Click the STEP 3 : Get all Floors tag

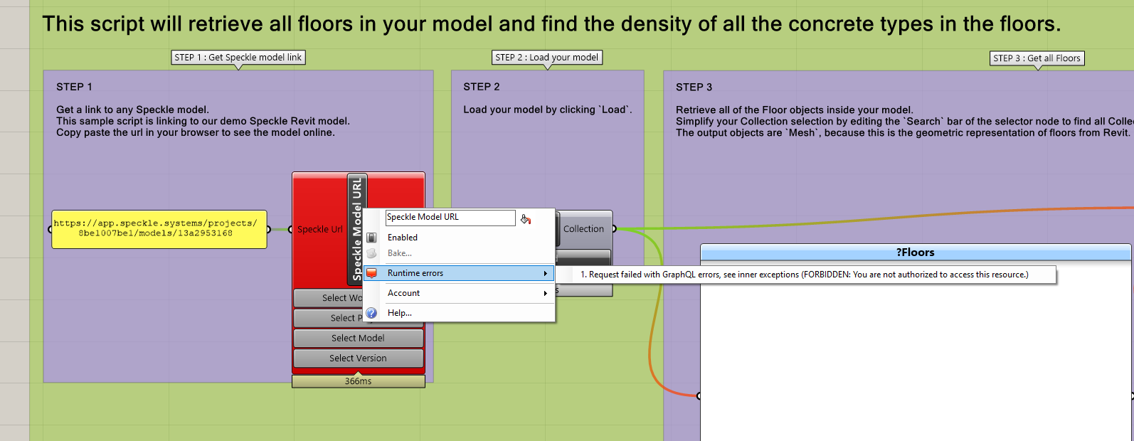[x=1037, y=58]
